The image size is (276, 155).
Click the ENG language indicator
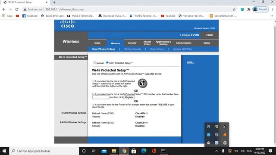pyautogui.click(x=249, y=151)
